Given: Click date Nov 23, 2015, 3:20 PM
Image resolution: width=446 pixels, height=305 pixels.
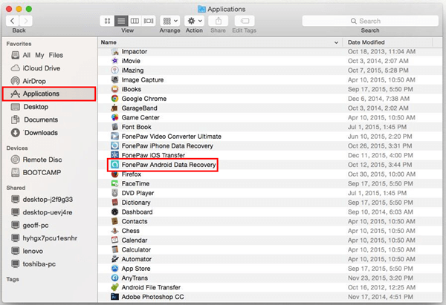Looking at the screenshot, I should (x=381, y=278).
